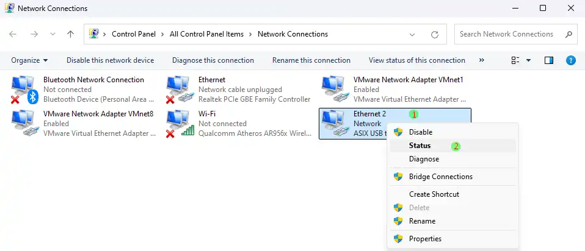The width and height of the screenshot is (585, 251).
Task: Select the VMware Network Adapter VMnet1 icon
Action: click(335, 89)
